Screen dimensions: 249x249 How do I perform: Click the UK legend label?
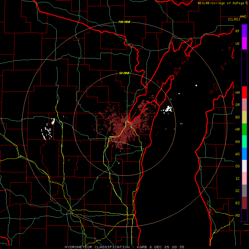237,43
